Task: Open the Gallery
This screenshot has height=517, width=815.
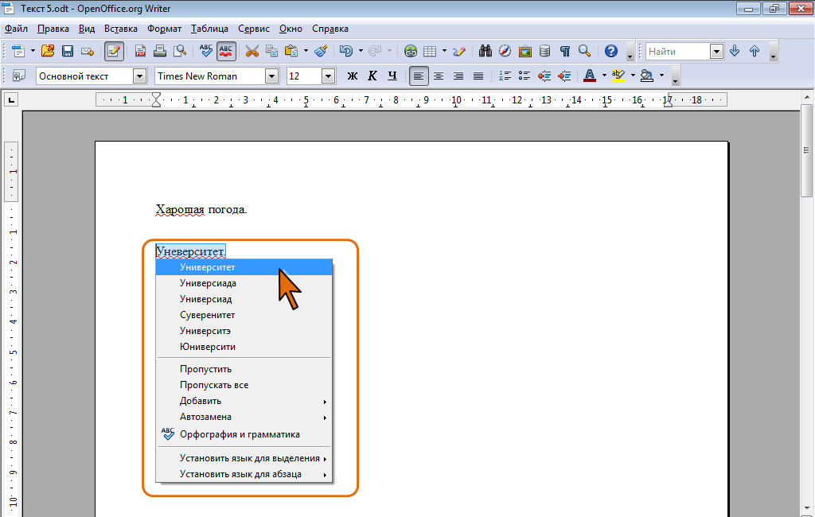Action: [525, 51]
